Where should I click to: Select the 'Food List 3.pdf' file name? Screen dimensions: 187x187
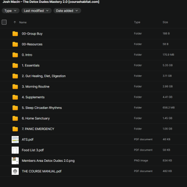pyautogui.click(x=33, y=150)
